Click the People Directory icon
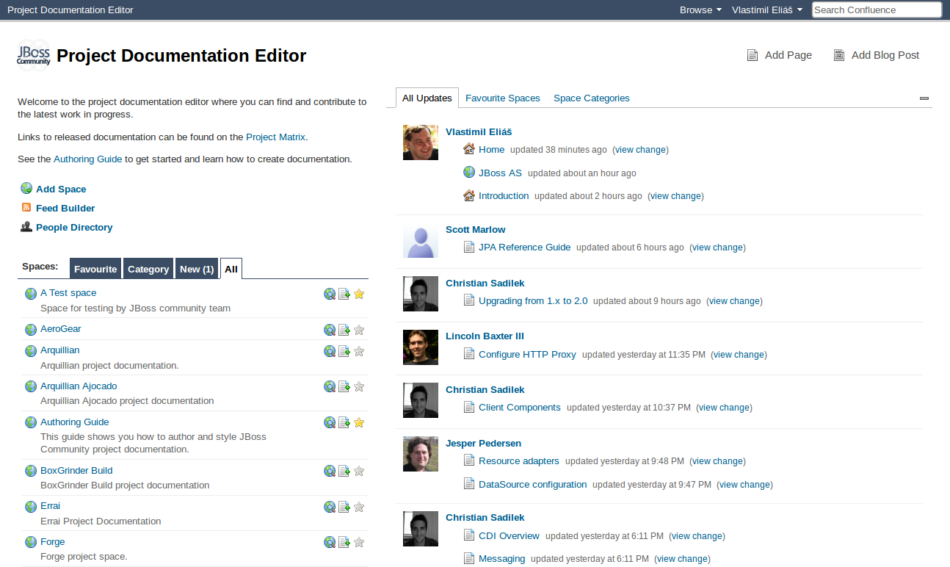Viewport: 950px width, 567px height. 26,227
